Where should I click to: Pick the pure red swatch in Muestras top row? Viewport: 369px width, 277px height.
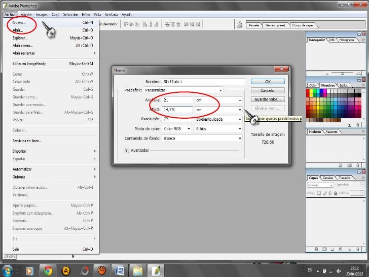pos(308,91)
